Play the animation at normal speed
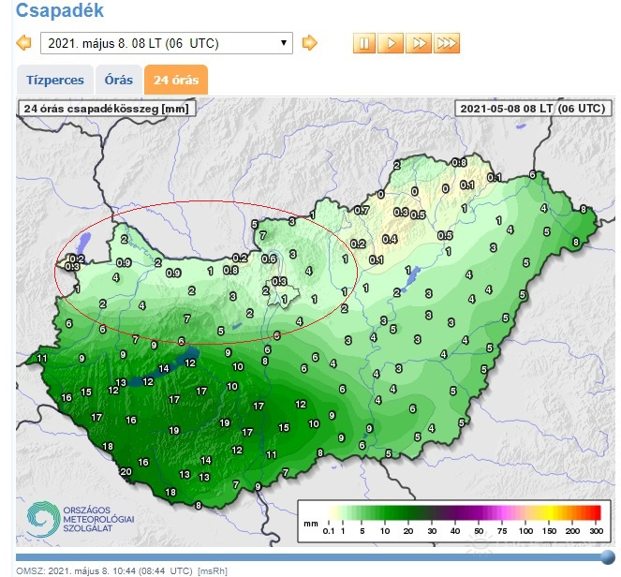621x577 pixels. 392,43
